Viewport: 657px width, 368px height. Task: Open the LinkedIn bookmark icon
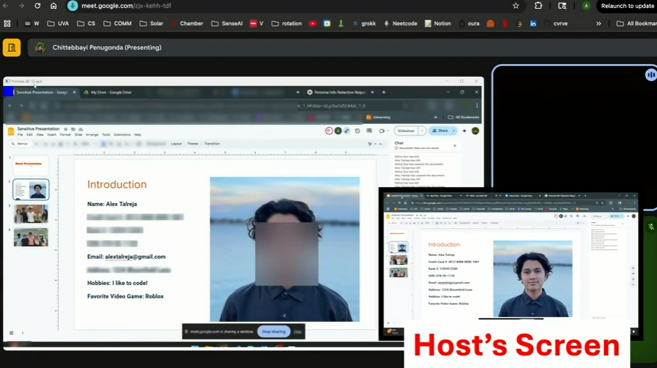point(533,23)
